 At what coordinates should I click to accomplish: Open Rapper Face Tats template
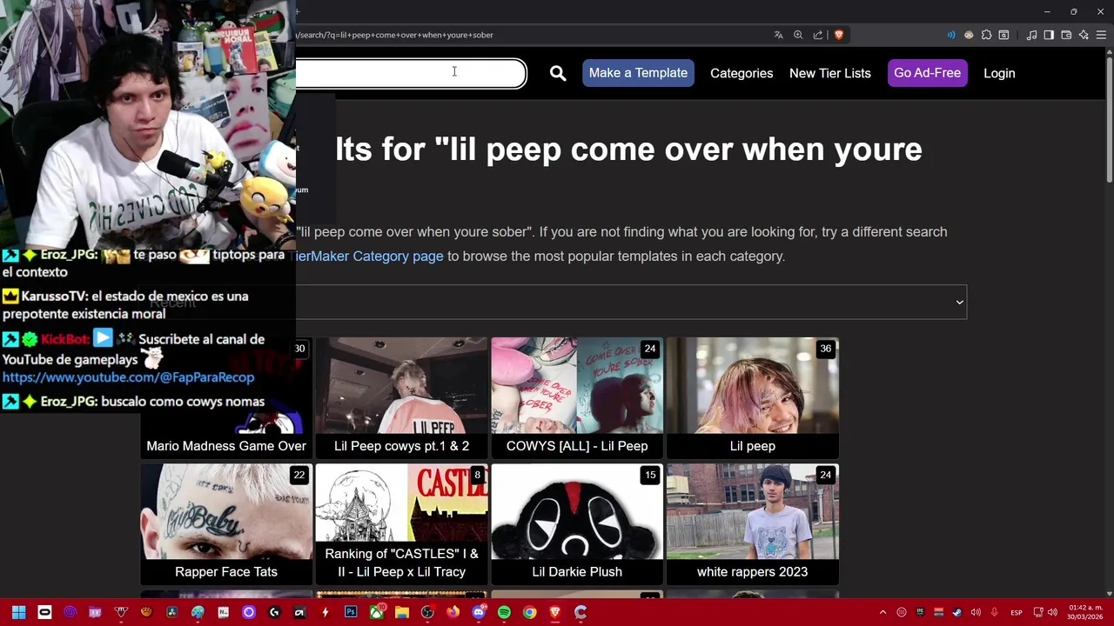pos(226,523)
